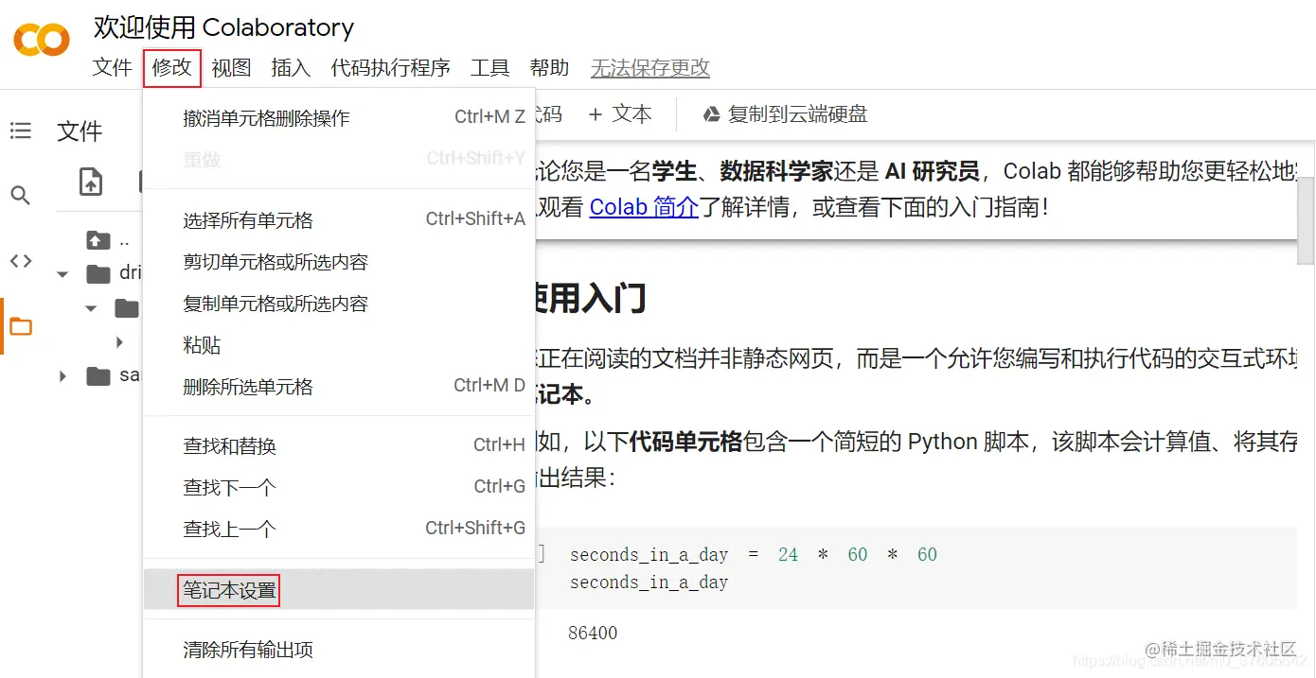Click the Google Drive icon before 复制到云端硬盘

click(x=711, y=114)
